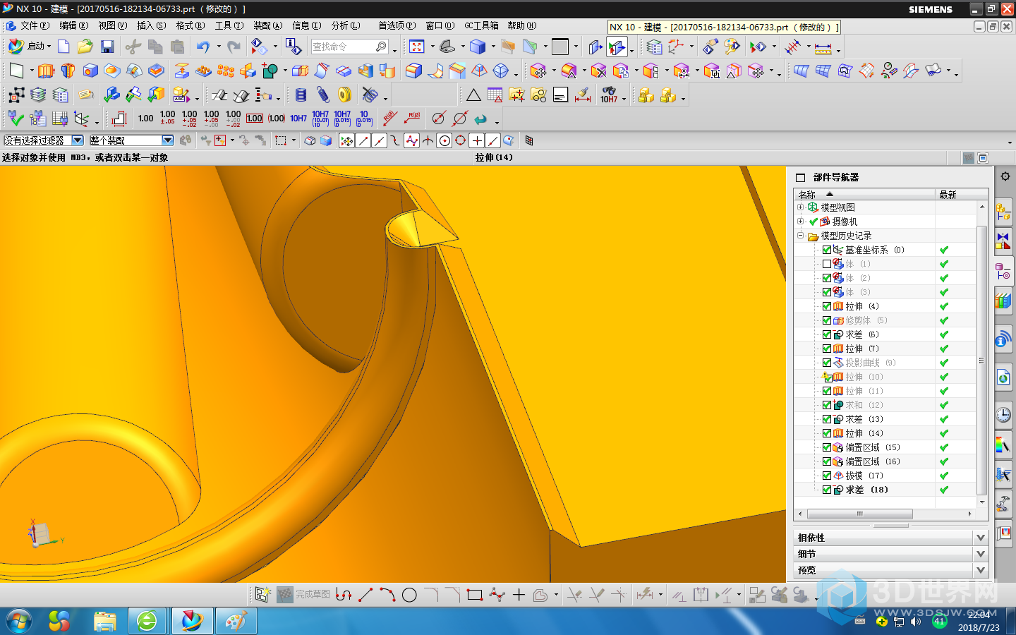The height and width of the screenshot is (635, 1016).
Task: Toggle checkbox for 求差 (6)
Action: [x=827, y=334]
